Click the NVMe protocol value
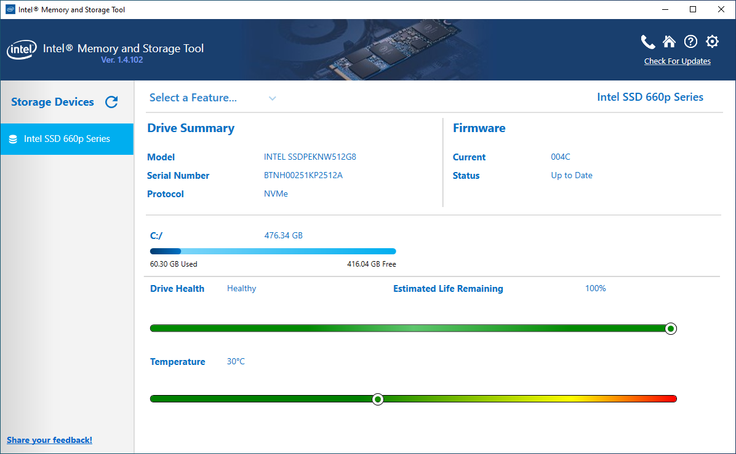 [x=276, y=194]
